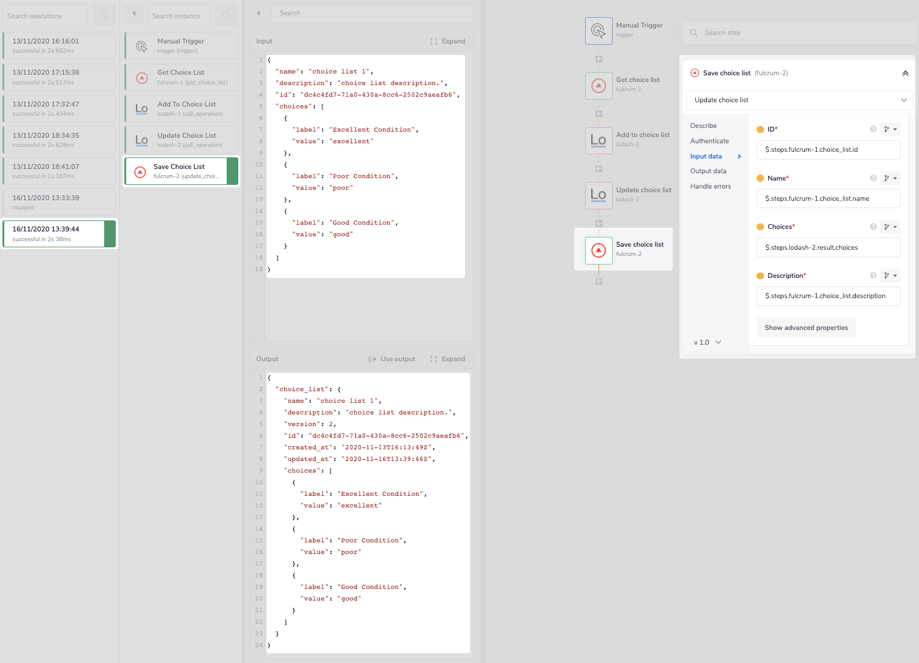Click the Save choice list fulcrum-2 red icon
Image resolution: width=919 pixels, height=663 pixels.
[x=599, y=250]
